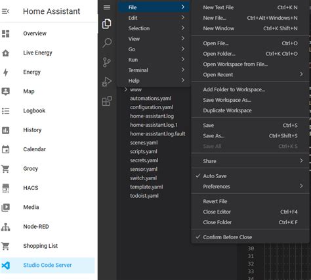
Task: Toggle the VS Code hamburger application menu
Action: click(107, 7)
